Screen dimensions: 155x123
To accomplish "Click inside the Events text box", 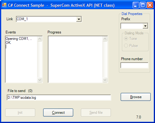I will (21, 59).
